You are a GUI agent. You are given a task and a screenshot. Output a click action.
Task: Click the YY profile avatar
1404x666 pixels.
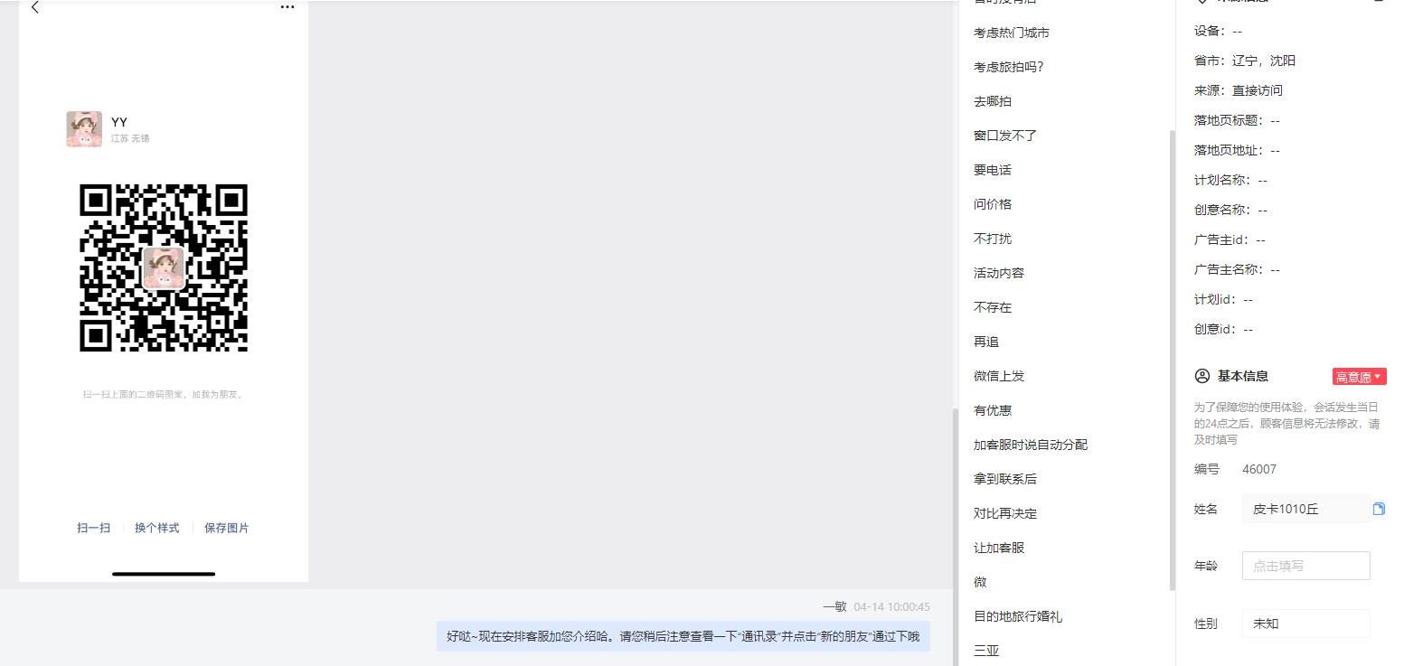click(x=84, y=129)
